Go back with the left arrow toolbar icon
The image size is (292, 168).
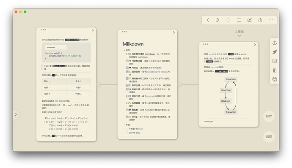tap(208, 20)
